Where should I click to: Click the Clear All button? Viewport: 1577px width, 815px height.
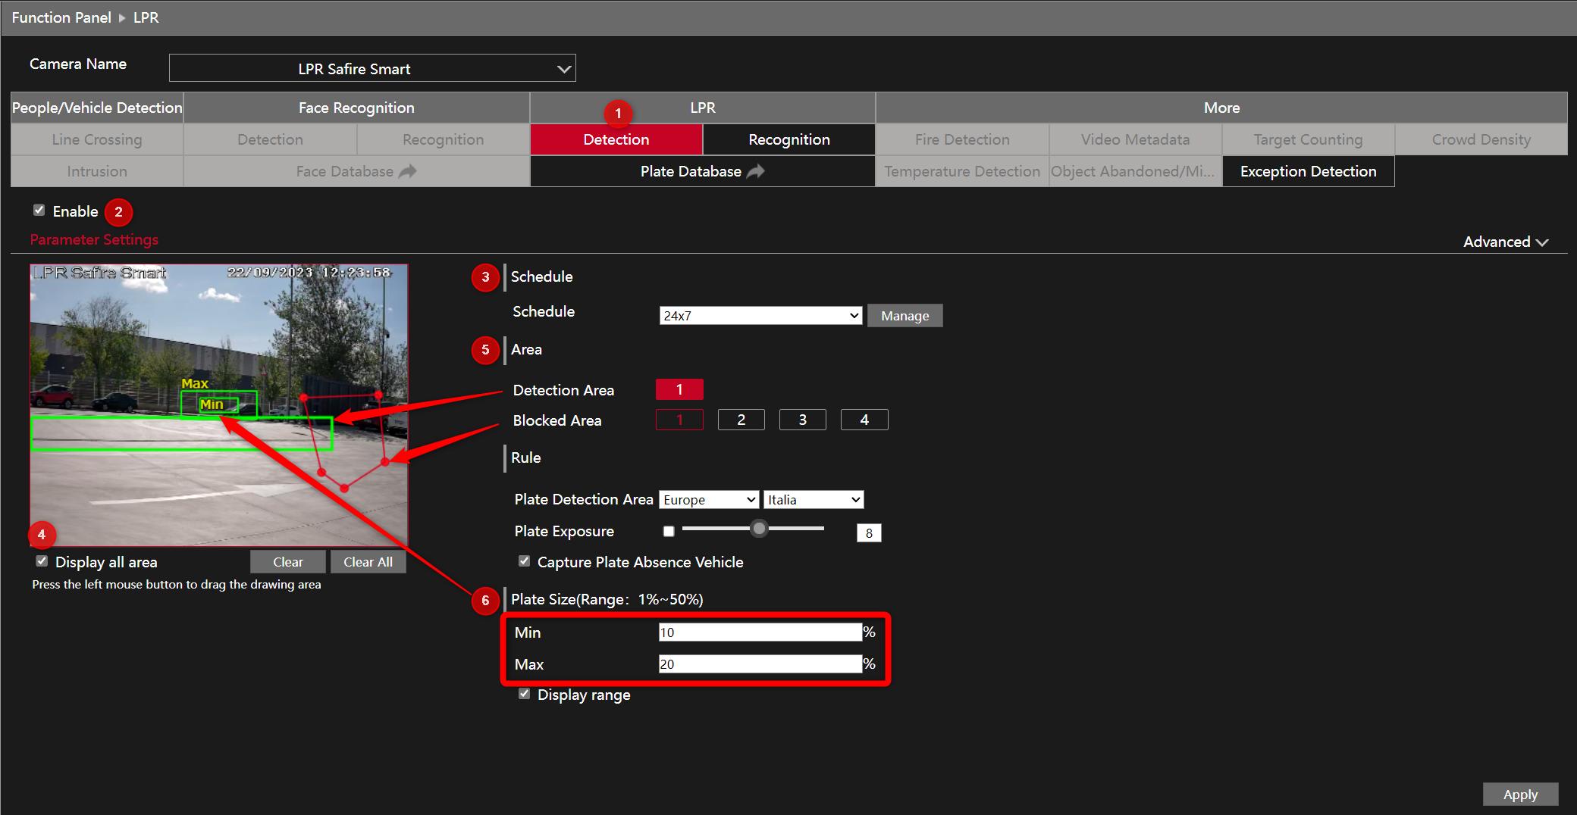tap(368, 562)
